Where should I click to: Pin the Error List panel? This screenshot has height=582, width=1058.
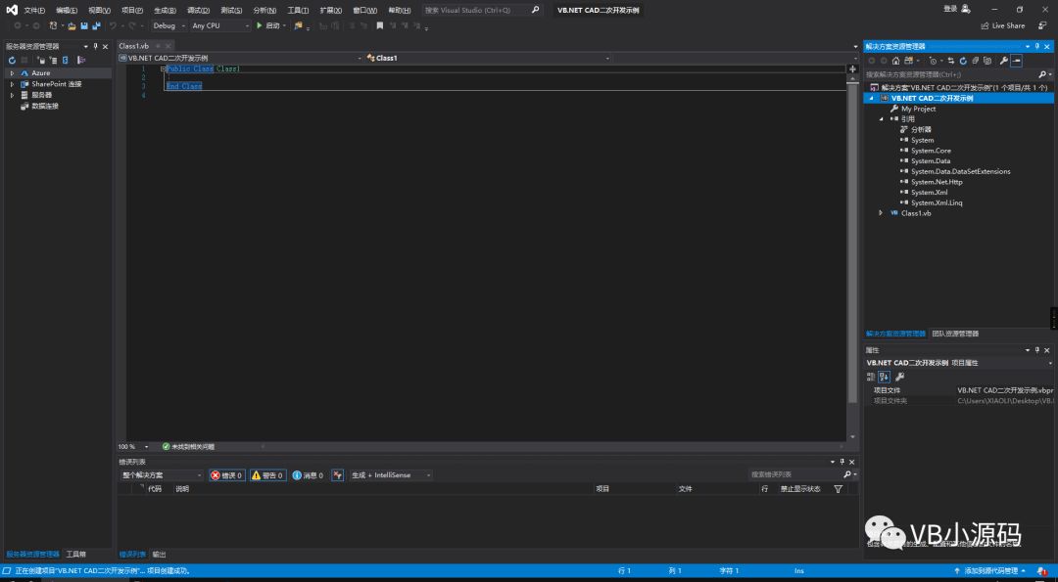(x=842, y=462)
